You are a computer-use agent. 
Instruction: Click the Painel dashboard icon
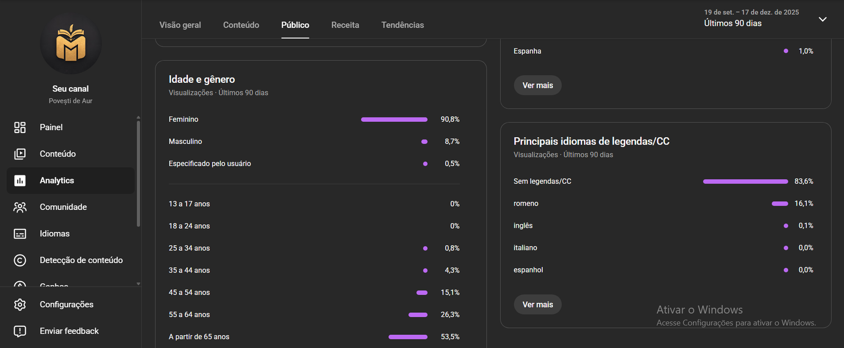tap(20, 127)
